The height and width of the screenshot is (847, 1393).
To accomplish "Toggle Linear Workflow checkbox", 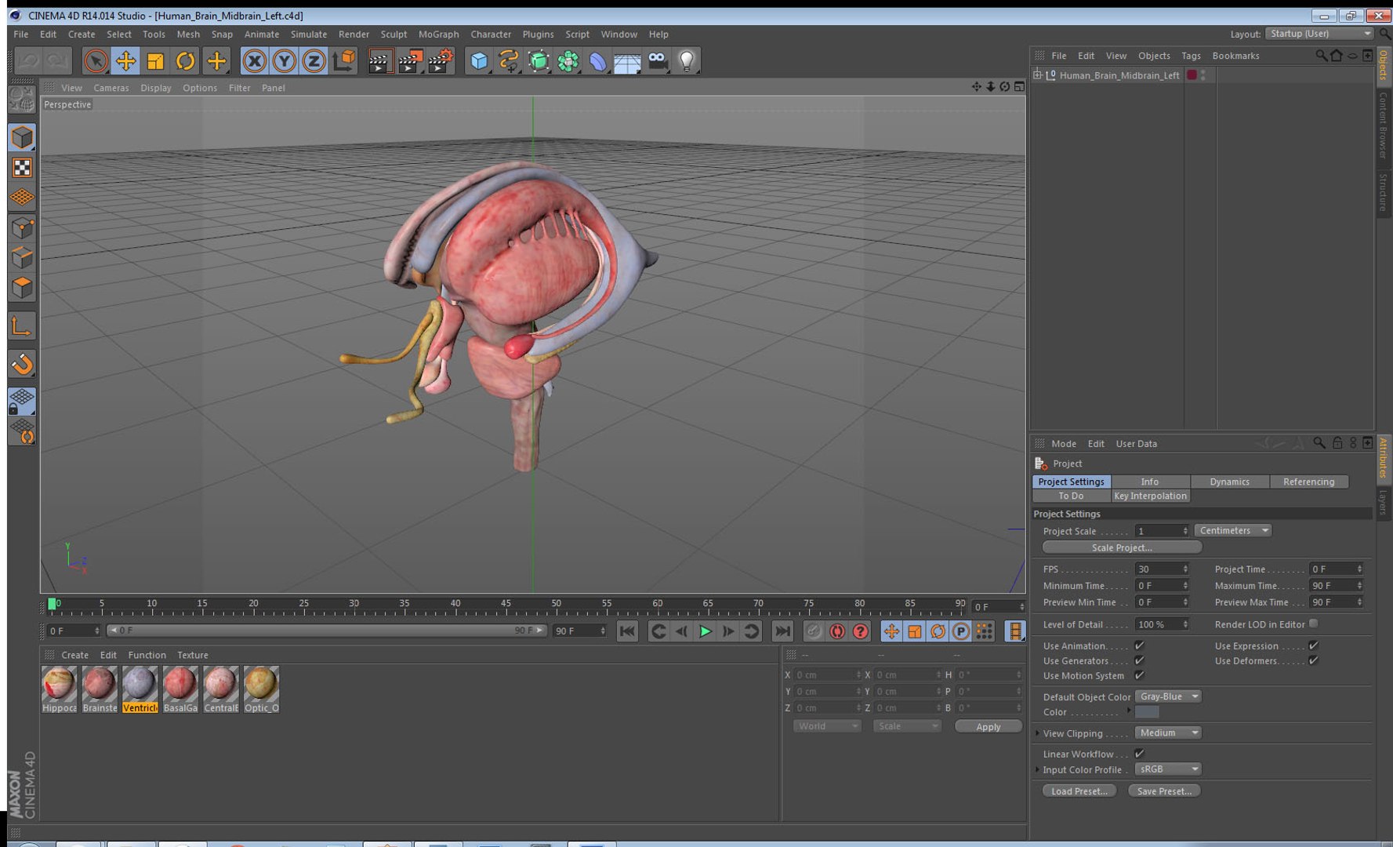I will pyautogui.click(x=1140, y=754).
